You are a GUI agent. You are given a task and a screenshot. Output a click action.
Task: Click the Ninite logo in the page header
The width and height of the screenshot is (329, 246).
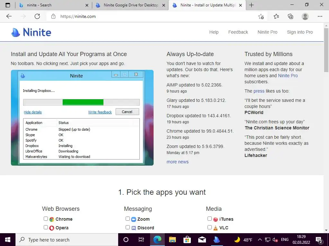[31, 32]
